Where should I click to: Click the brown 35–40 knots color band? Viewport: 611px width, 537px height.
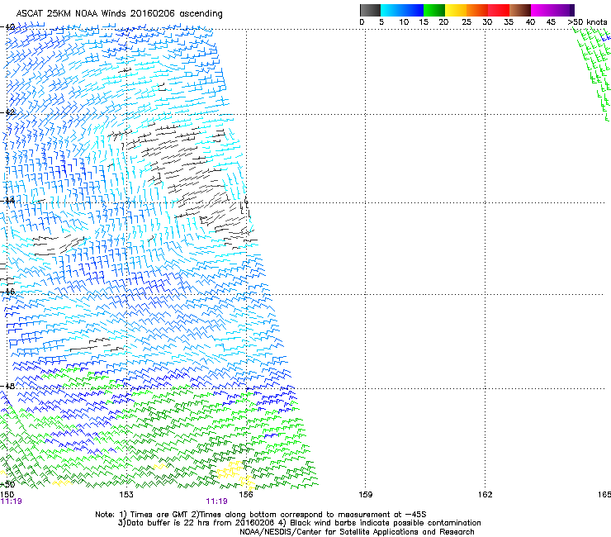coord(520,10)
